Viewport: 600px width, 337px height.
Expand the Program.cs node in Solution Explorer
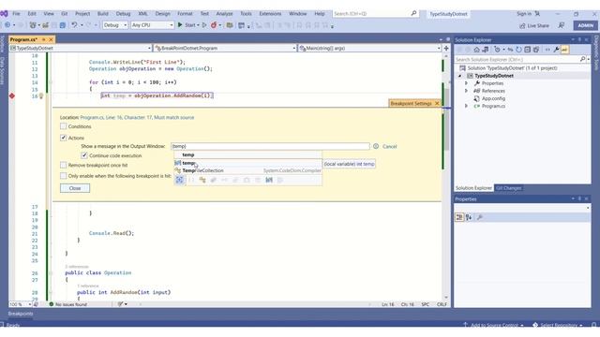coord(466,106)
